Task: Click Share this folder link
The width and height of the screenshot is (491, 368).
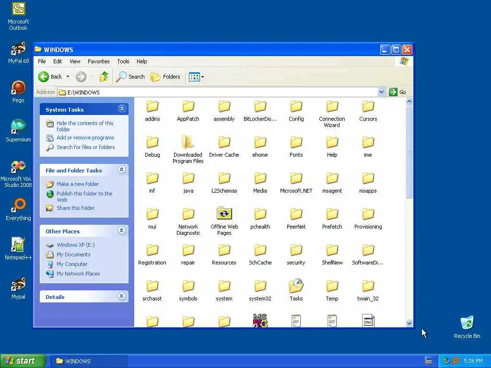Action: pyautogui.click(x=75, y=208)
